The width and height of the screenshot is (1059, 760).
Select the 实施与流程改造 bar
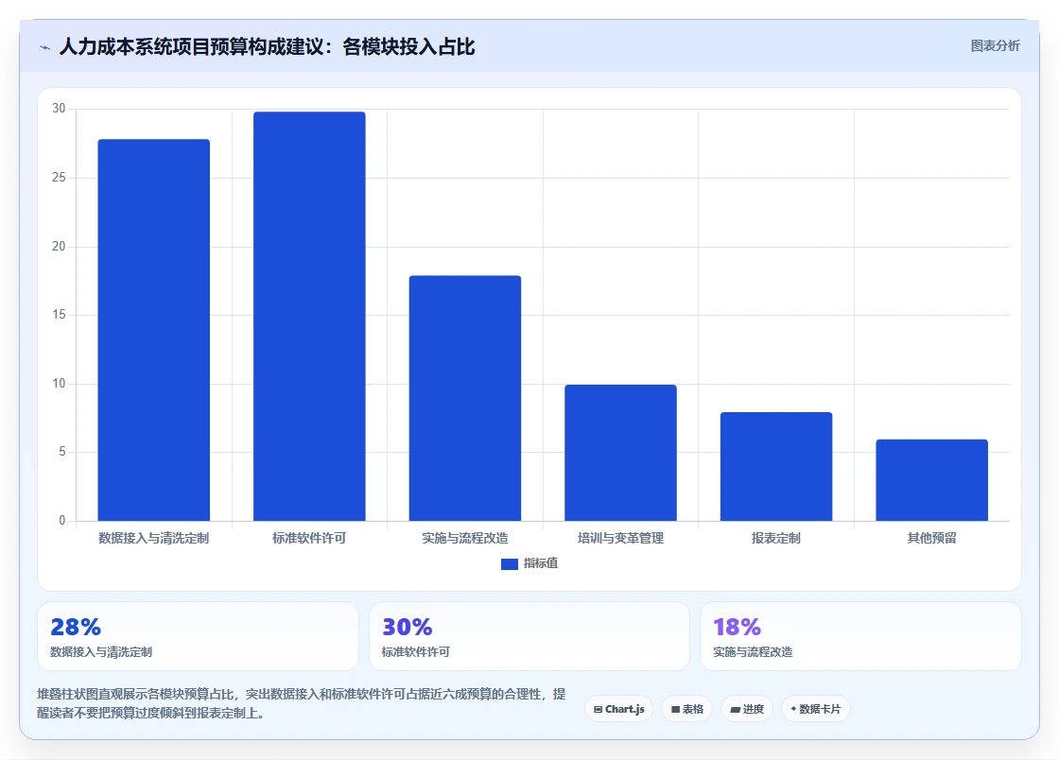pyautogui.click(x=465, y=398)
